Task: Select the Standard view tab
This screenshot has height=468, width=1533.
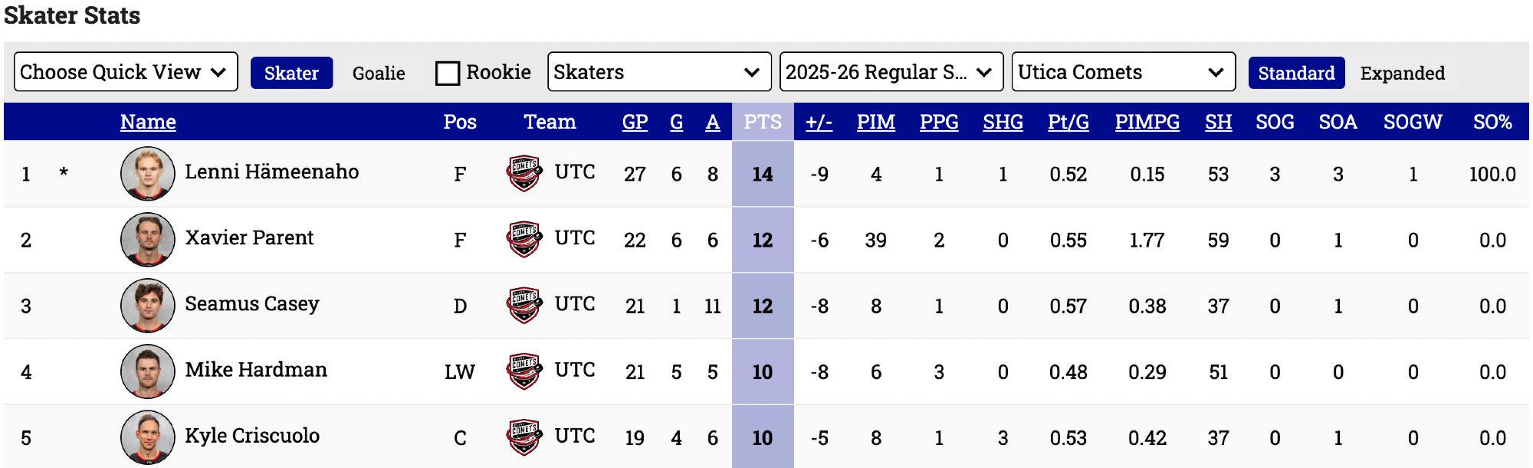Action: [1296, 74]
